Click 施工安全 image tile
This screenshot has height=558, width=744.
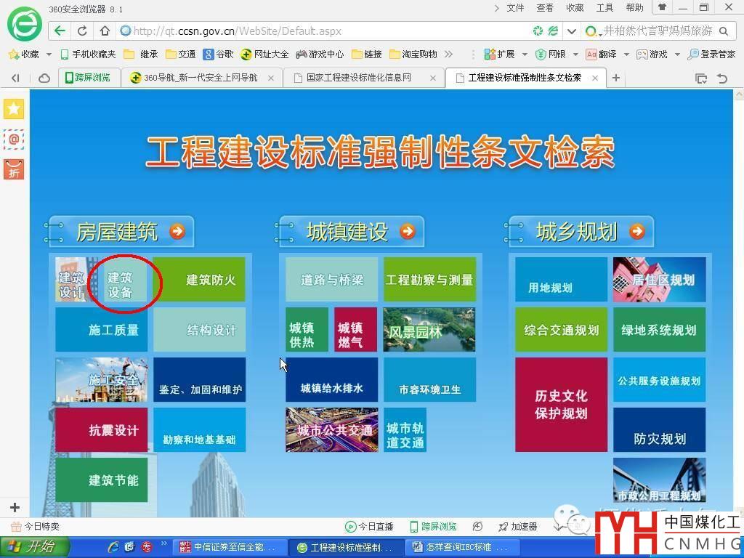click(x=102, y=379)
